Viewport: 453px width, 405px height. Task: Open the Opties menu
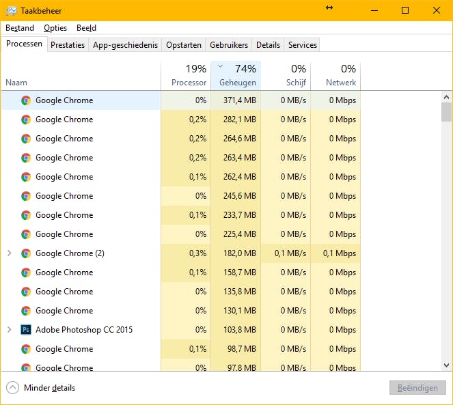[x=55, y=28]
